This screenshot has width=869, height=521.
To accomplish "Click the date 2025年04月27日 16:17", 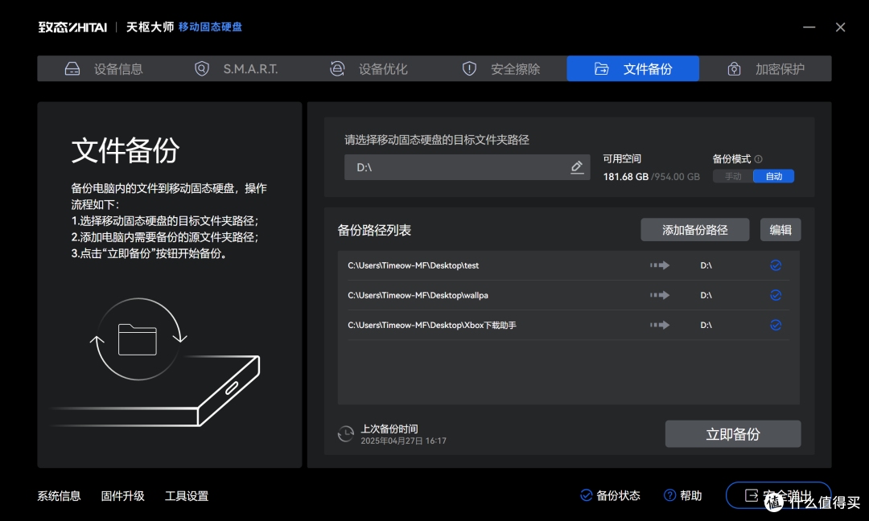I will 403,441.
